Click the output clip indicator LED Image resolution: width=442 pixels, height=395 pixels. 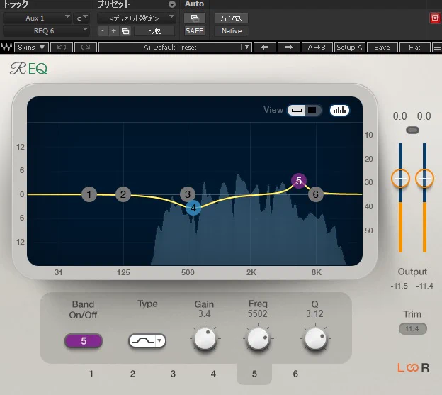(412, 130)
